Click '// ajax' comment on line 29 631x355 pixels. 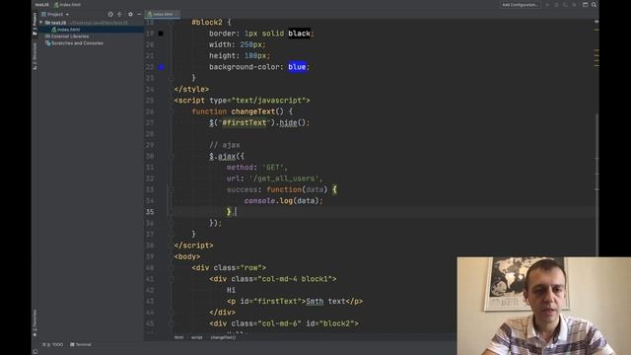pyautogui.click(x=225, y=145)
